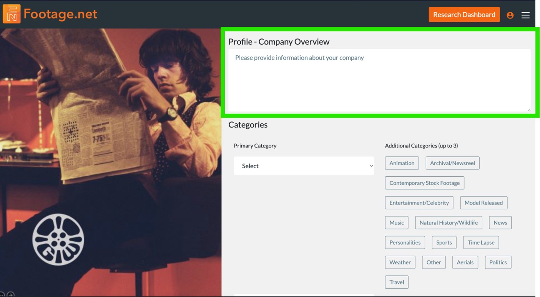Image resolution: width=540 pixels, height=297 pixels.
Task: Toggle the Archival/Newsreel category tag
Action: 452,163
